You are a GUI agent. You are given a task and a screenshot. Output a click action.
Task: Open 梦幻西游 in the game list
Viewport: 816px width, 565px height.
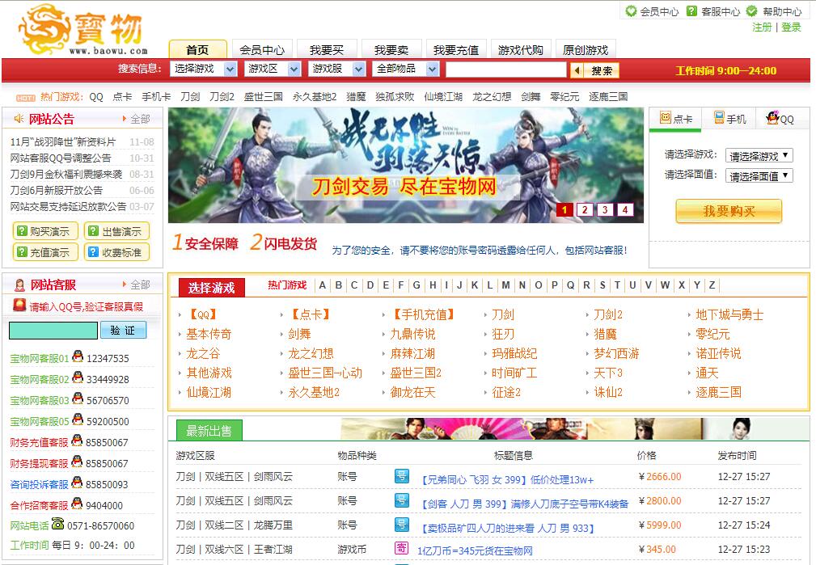617,354
